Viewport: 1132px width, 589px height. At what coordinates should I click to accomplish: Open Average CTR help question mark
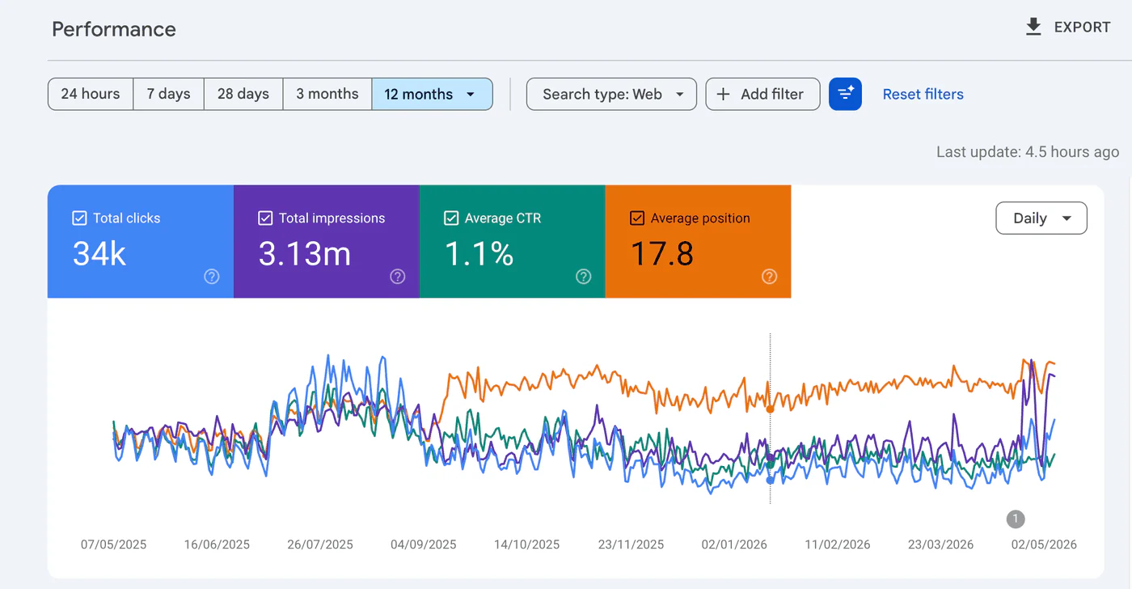click(584, 277)
